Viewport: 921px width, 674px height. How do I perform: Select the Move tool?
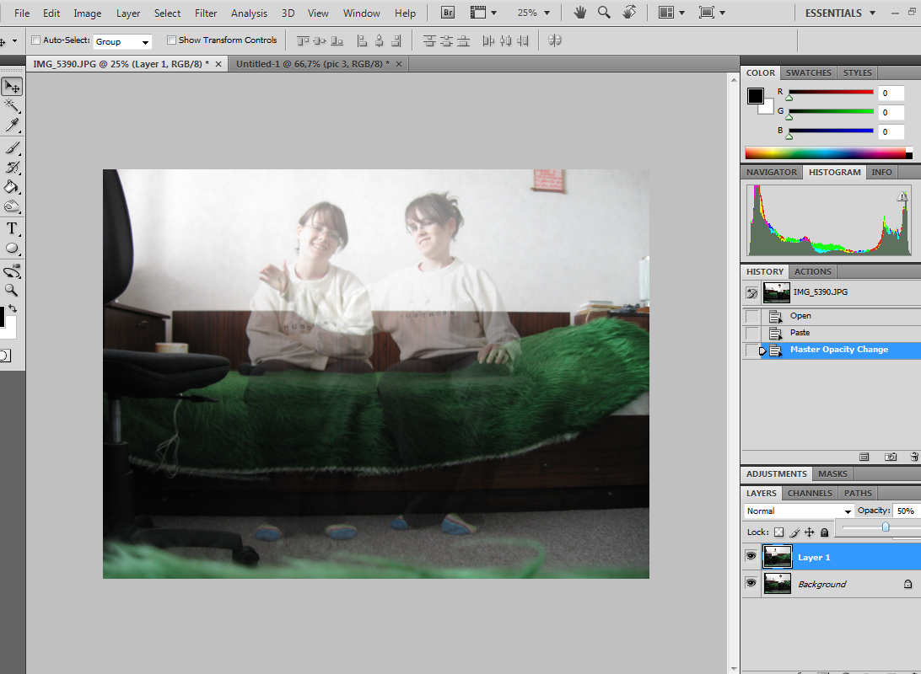pyautogui.click(x=12, y=87)
